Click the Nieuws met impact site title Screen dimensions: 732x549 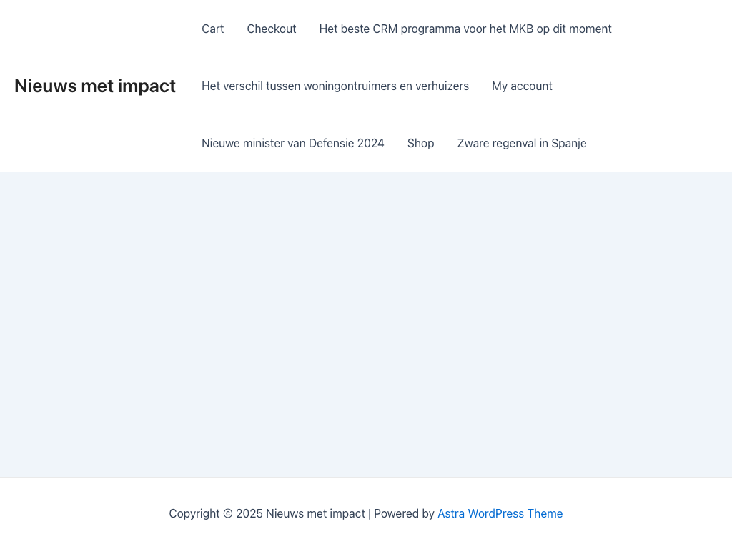(95, 86)
